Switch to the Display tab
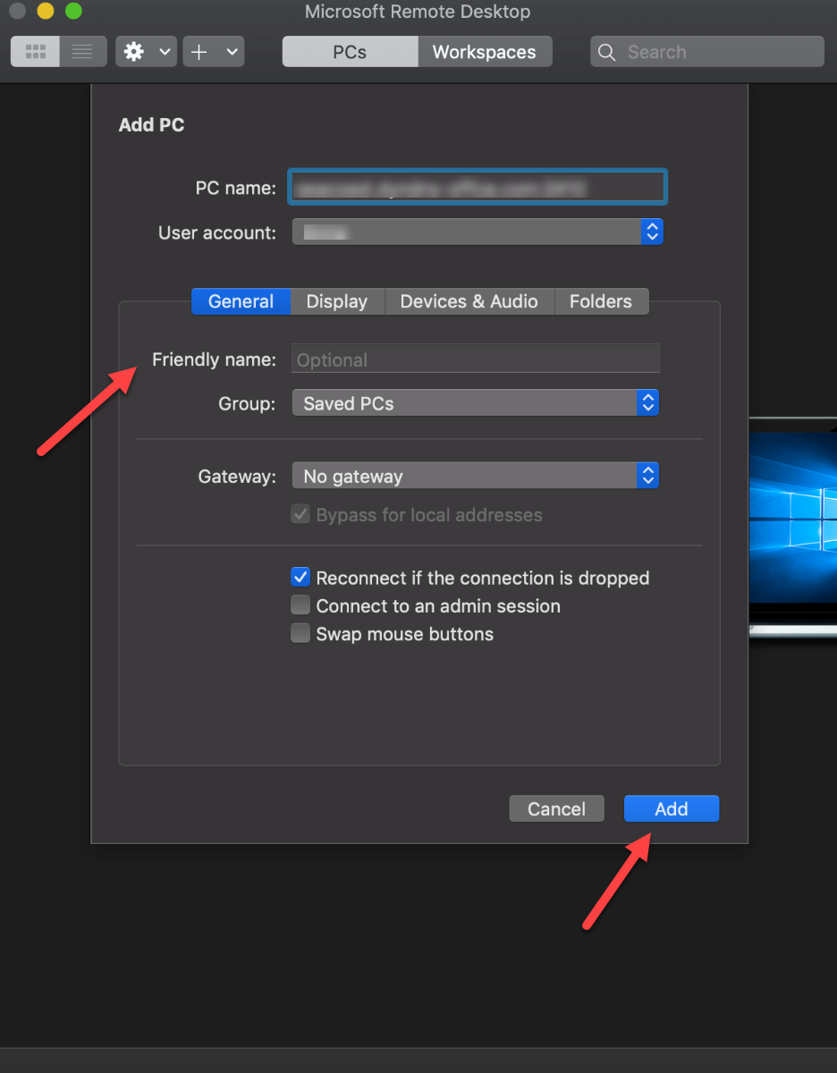Viewport: 837px width, 1073px height. coord(337,301)
